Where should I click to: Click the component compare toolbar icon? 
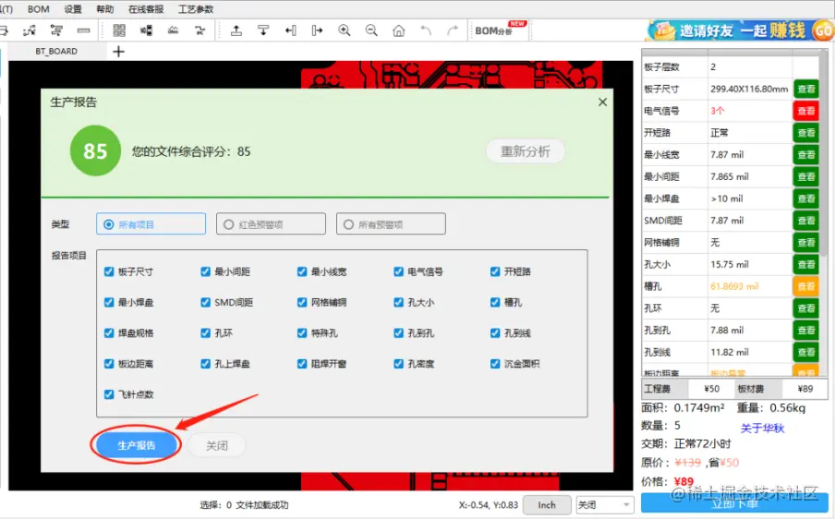coord(147,30)
